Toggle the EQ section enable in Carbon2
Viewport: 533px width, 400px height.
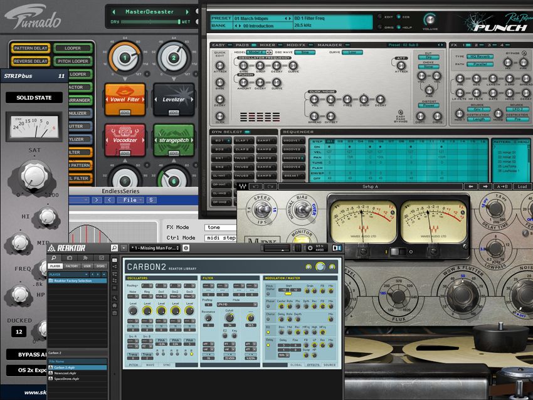268,332
